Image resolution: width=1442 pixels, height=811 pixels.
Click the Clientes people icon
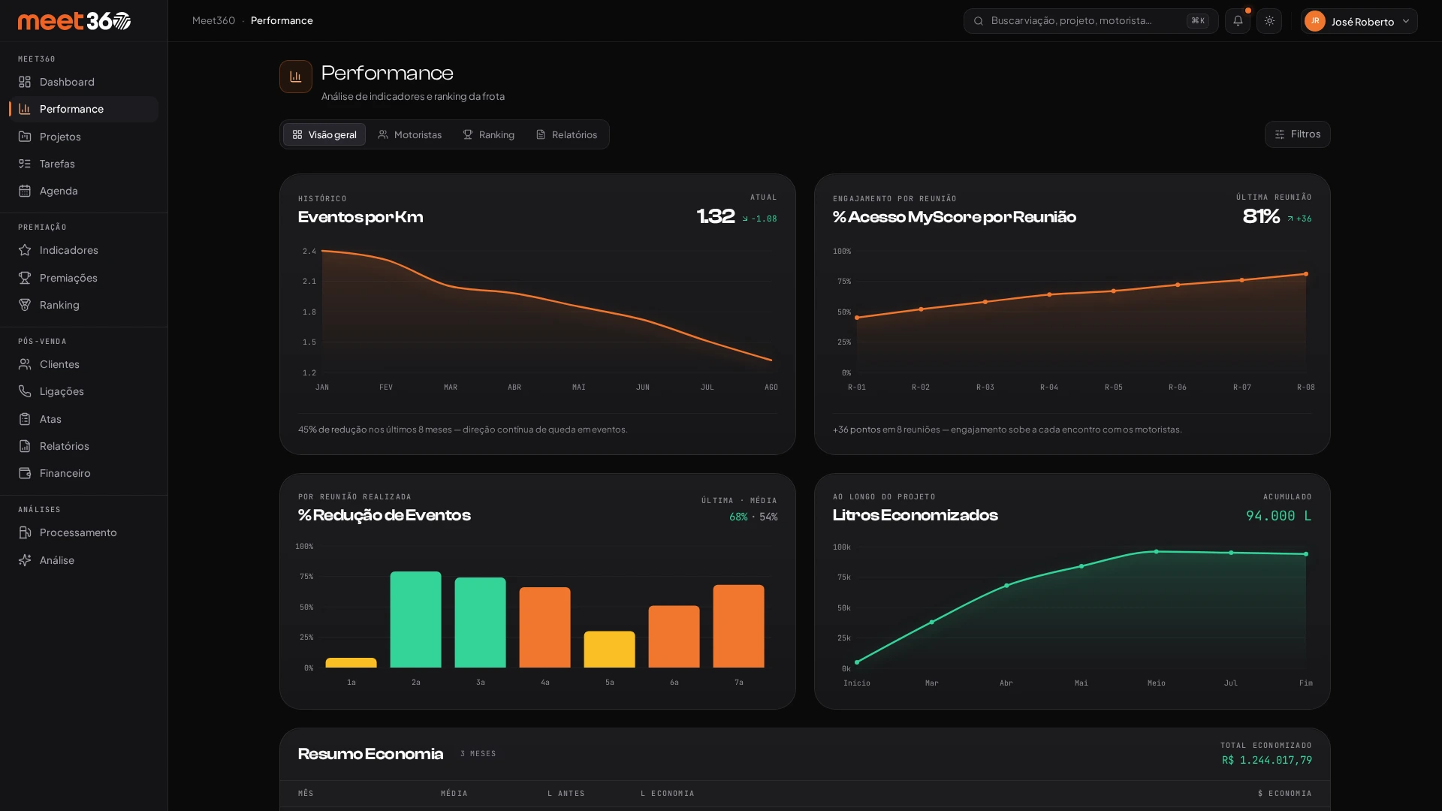tap(25, 364)
